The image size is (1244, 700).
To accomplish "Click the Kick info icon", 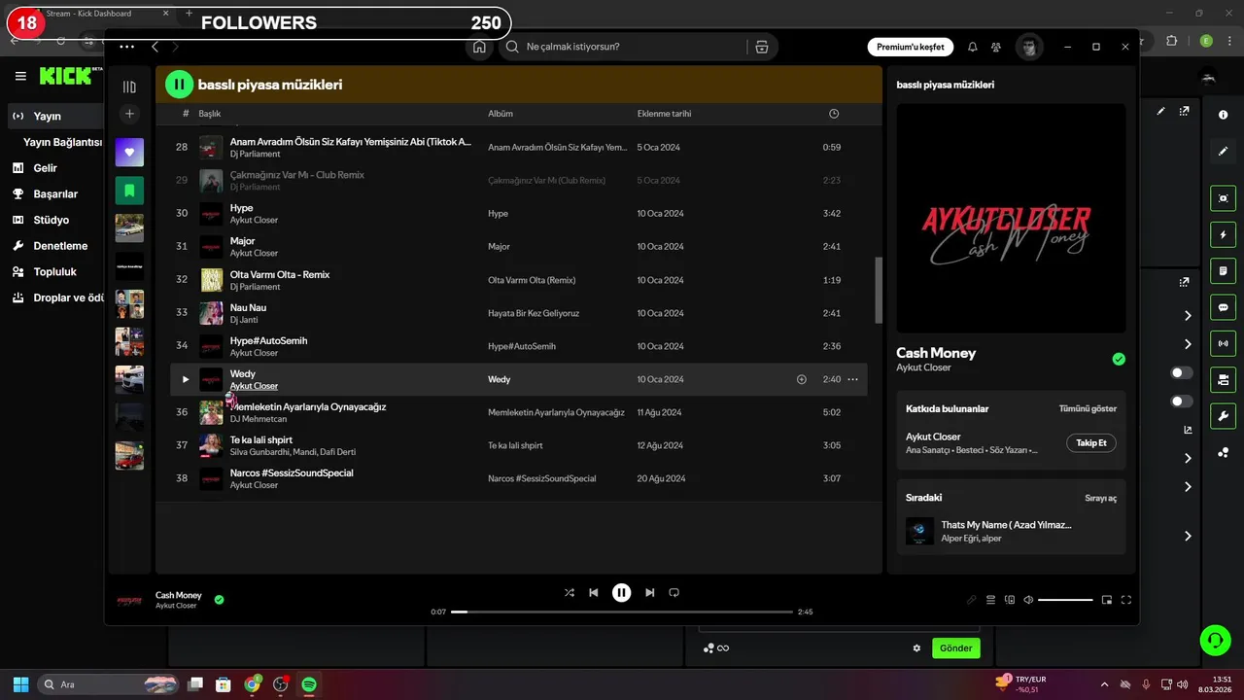I will pos(1223,115).
